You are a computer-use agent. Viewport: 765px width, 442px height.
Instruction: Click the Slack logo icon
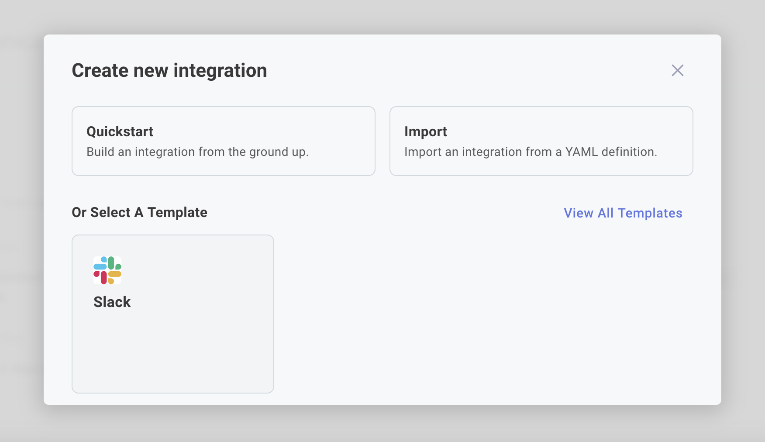107,270
